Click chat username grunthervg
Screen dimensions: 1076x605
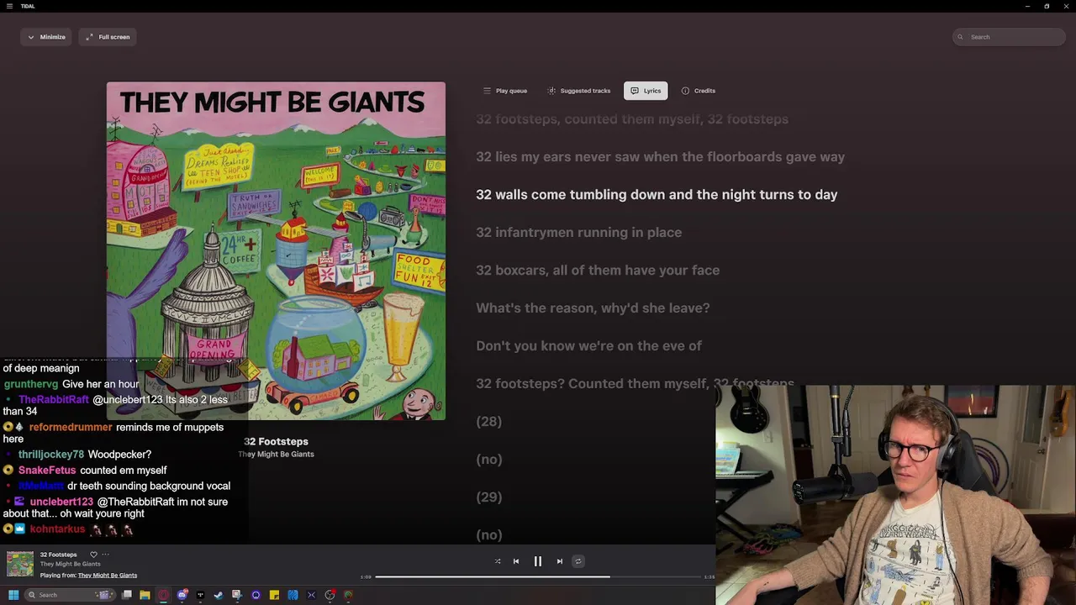(31, 384)
